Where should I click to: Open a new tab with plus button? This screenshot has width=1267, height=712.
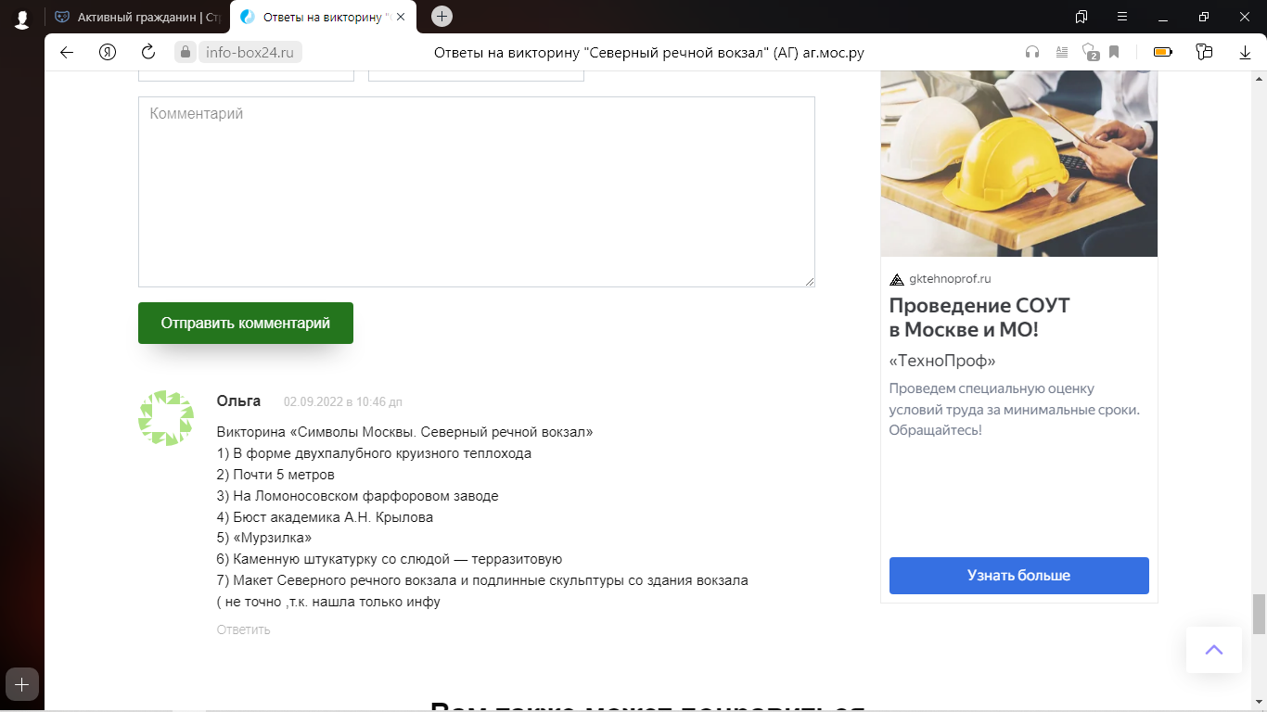pyautogui.click(x=442, y=16)
